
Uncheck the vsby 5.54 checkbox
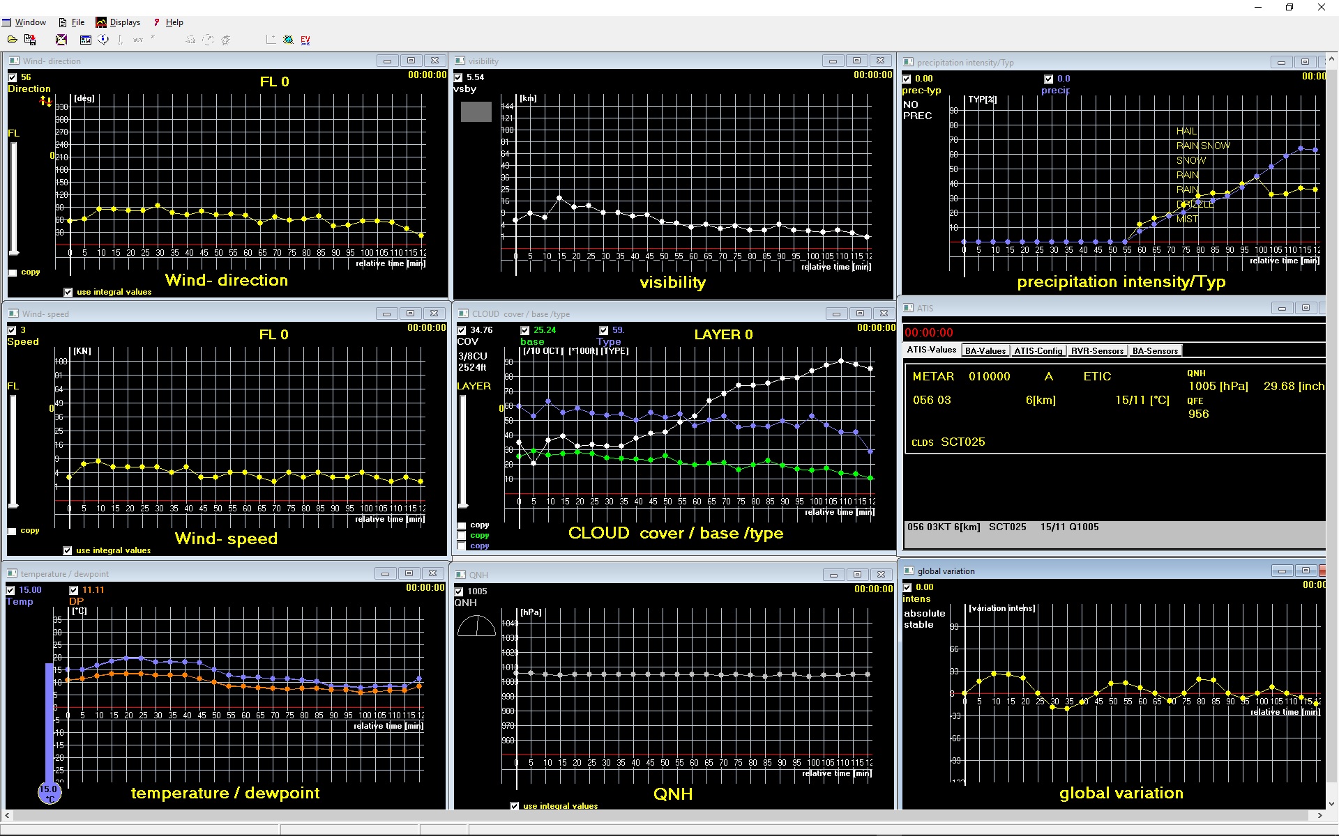pos(458,77)
